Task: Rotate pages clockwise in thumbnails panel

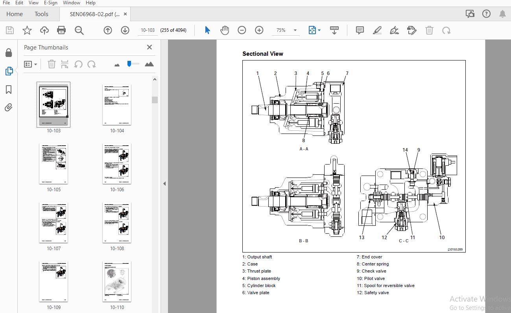Action: [x=92, y=64]
